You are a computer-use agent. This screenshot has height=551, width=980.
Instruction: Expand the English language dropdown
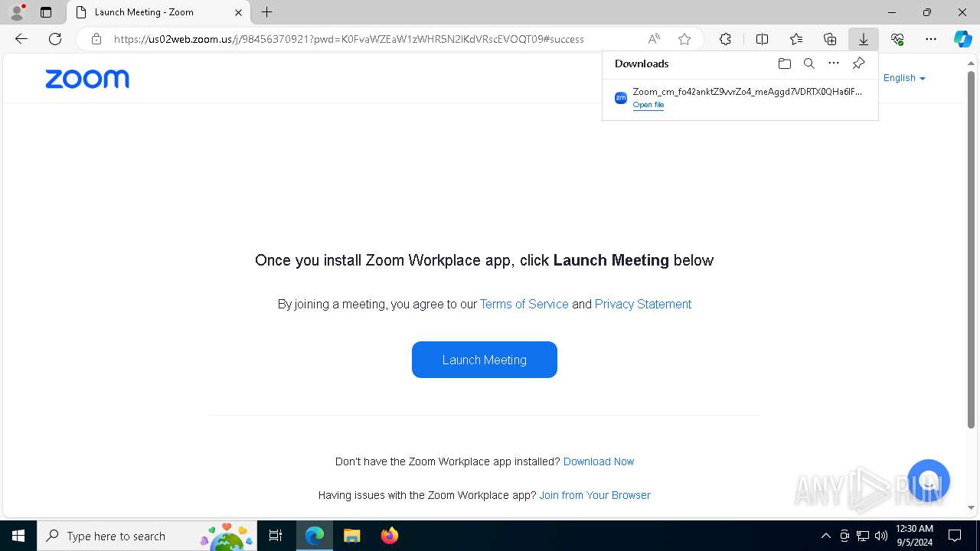pos(904,78)
